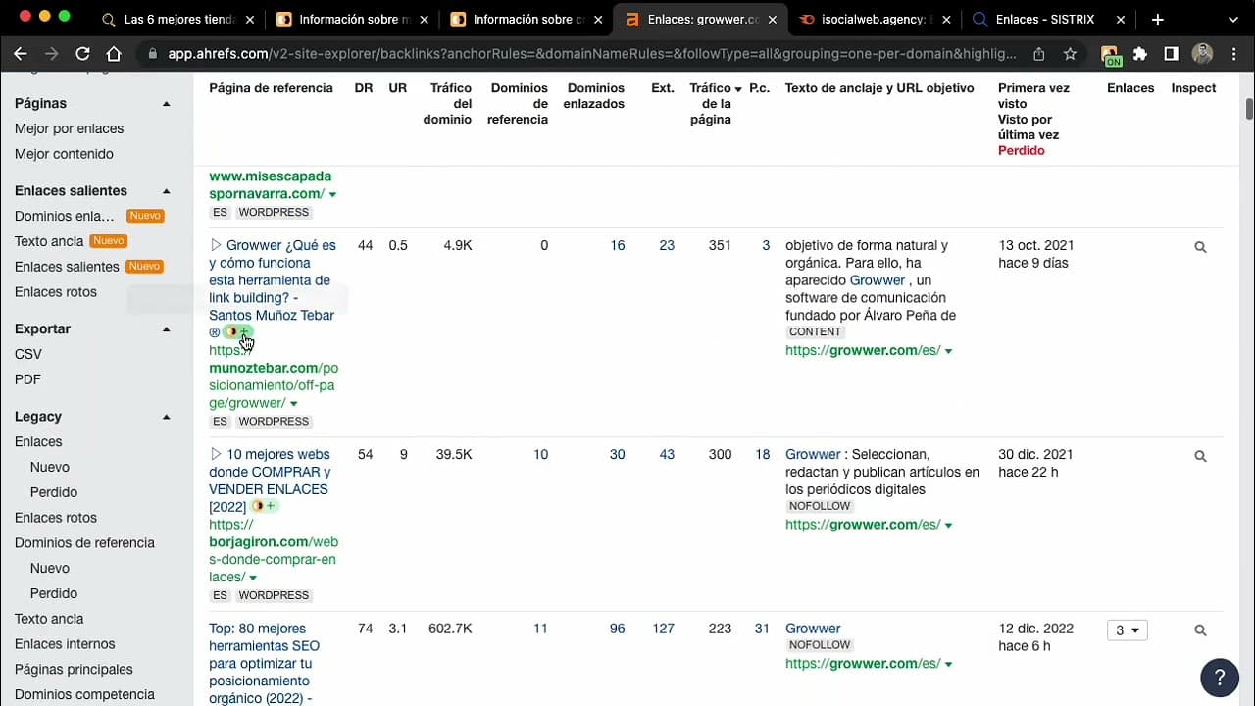Open Mejor por enlaces in sidebar

click(x=69, y=128)
